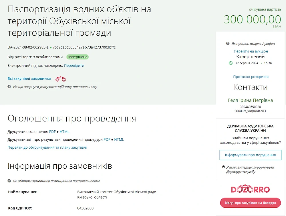
Task: Click question icon beside 'Як працює модуль Аукціон'
Action: point(228,44)
